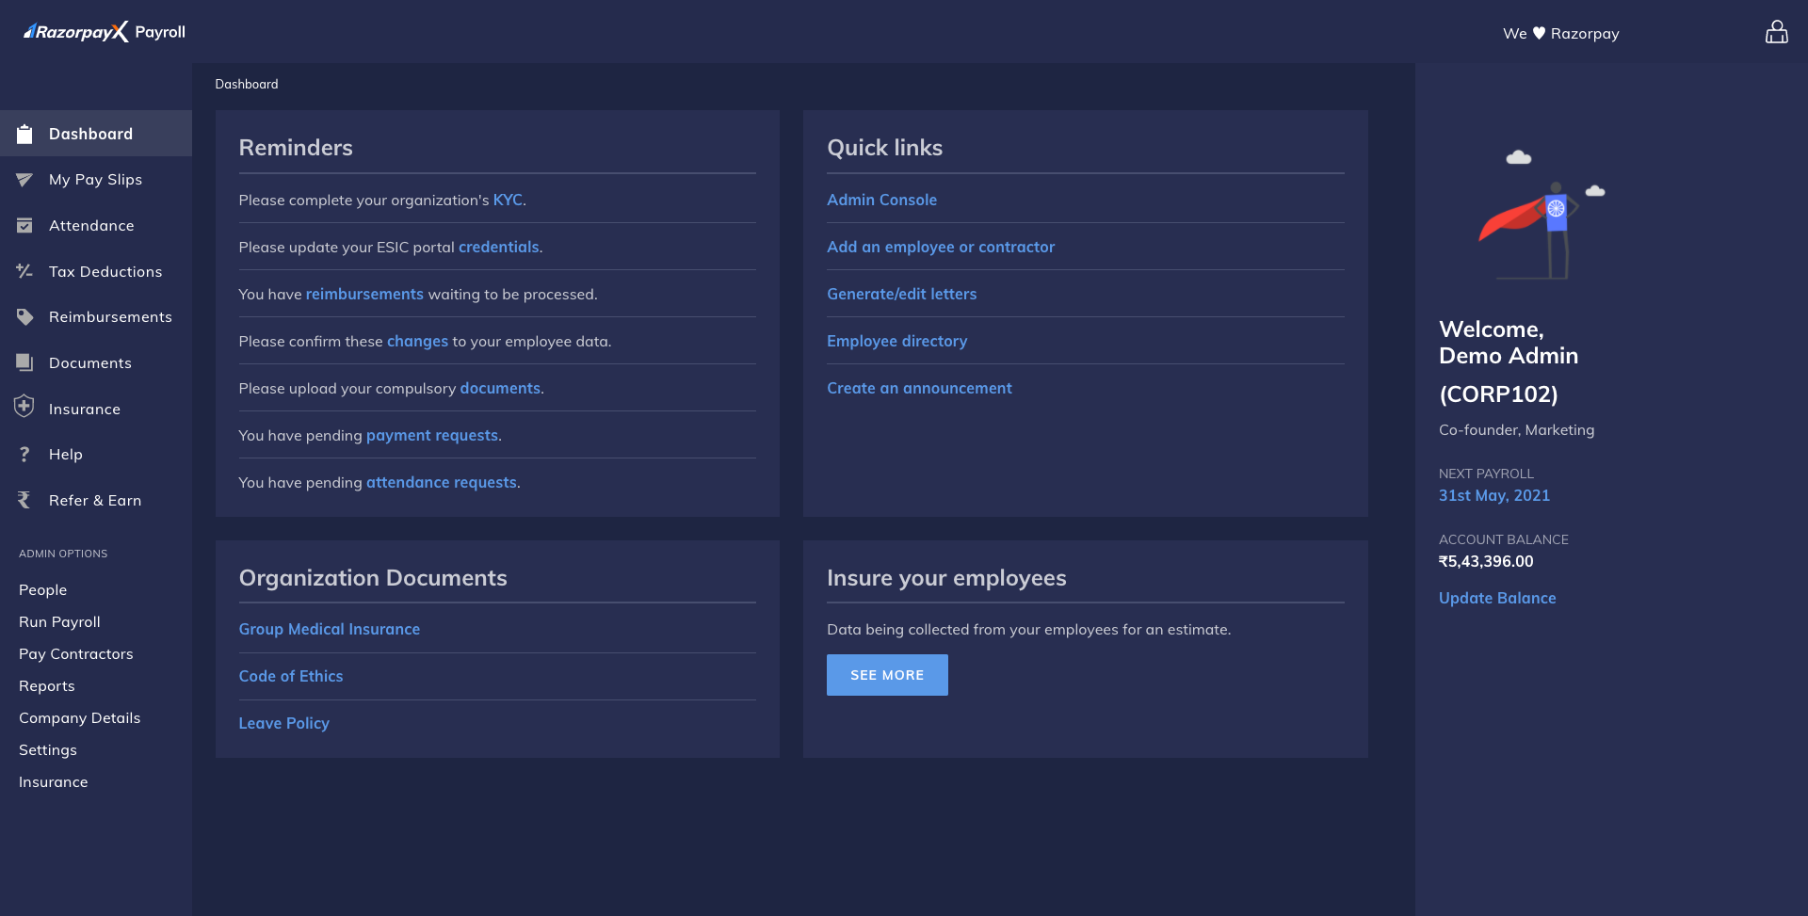The height and width of the screenshot is (916, 1808).
Task: Select the Refer & Earn rupee icon
Action: (x=24, y=500)
